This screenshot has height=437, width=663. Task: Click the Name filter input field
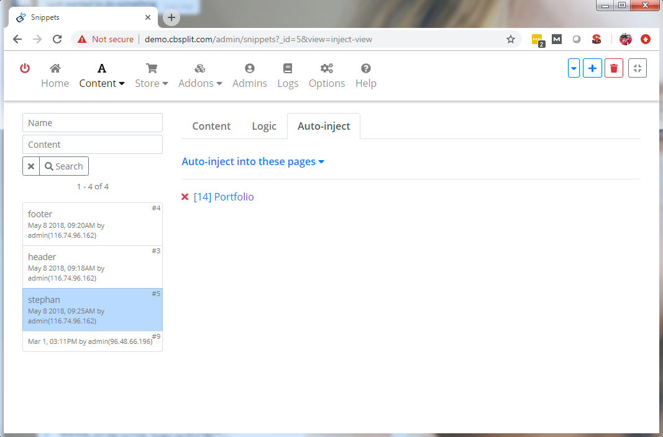click(x=93, y=123)
